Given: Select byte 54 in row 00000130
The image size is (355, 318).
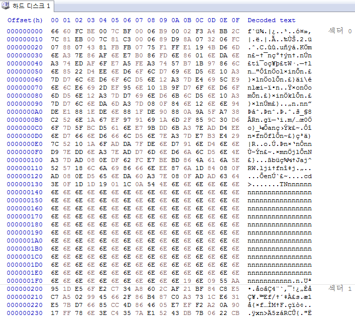Looking at the screenshot, I should click(151, 184).
